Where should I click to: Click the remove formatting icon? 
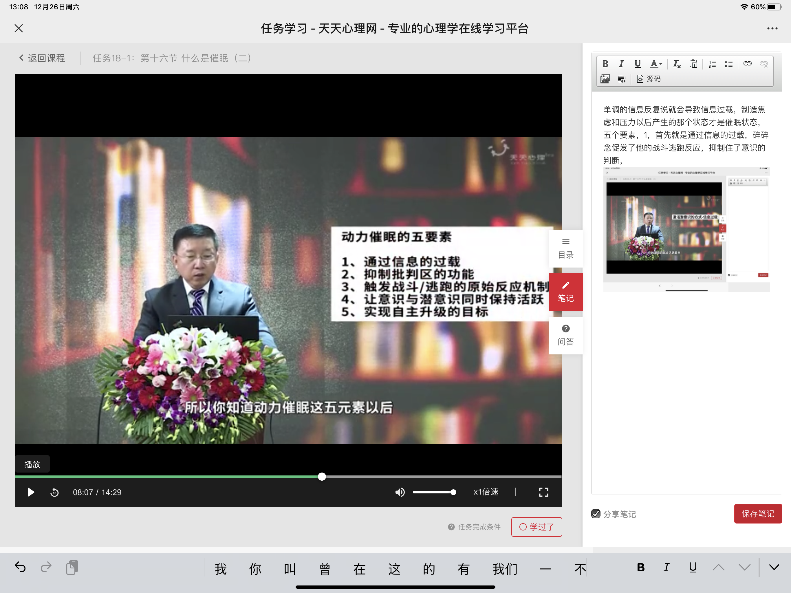676,64
